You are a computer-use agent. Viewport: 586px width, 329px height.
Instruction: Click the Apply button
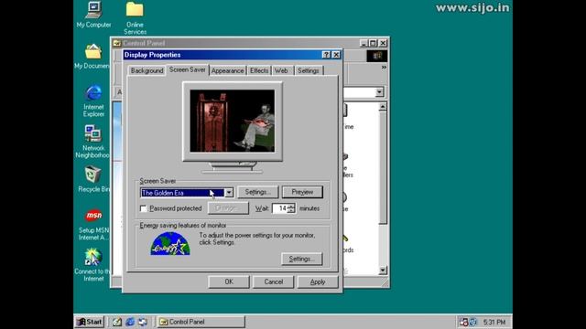tap(318, 281)
